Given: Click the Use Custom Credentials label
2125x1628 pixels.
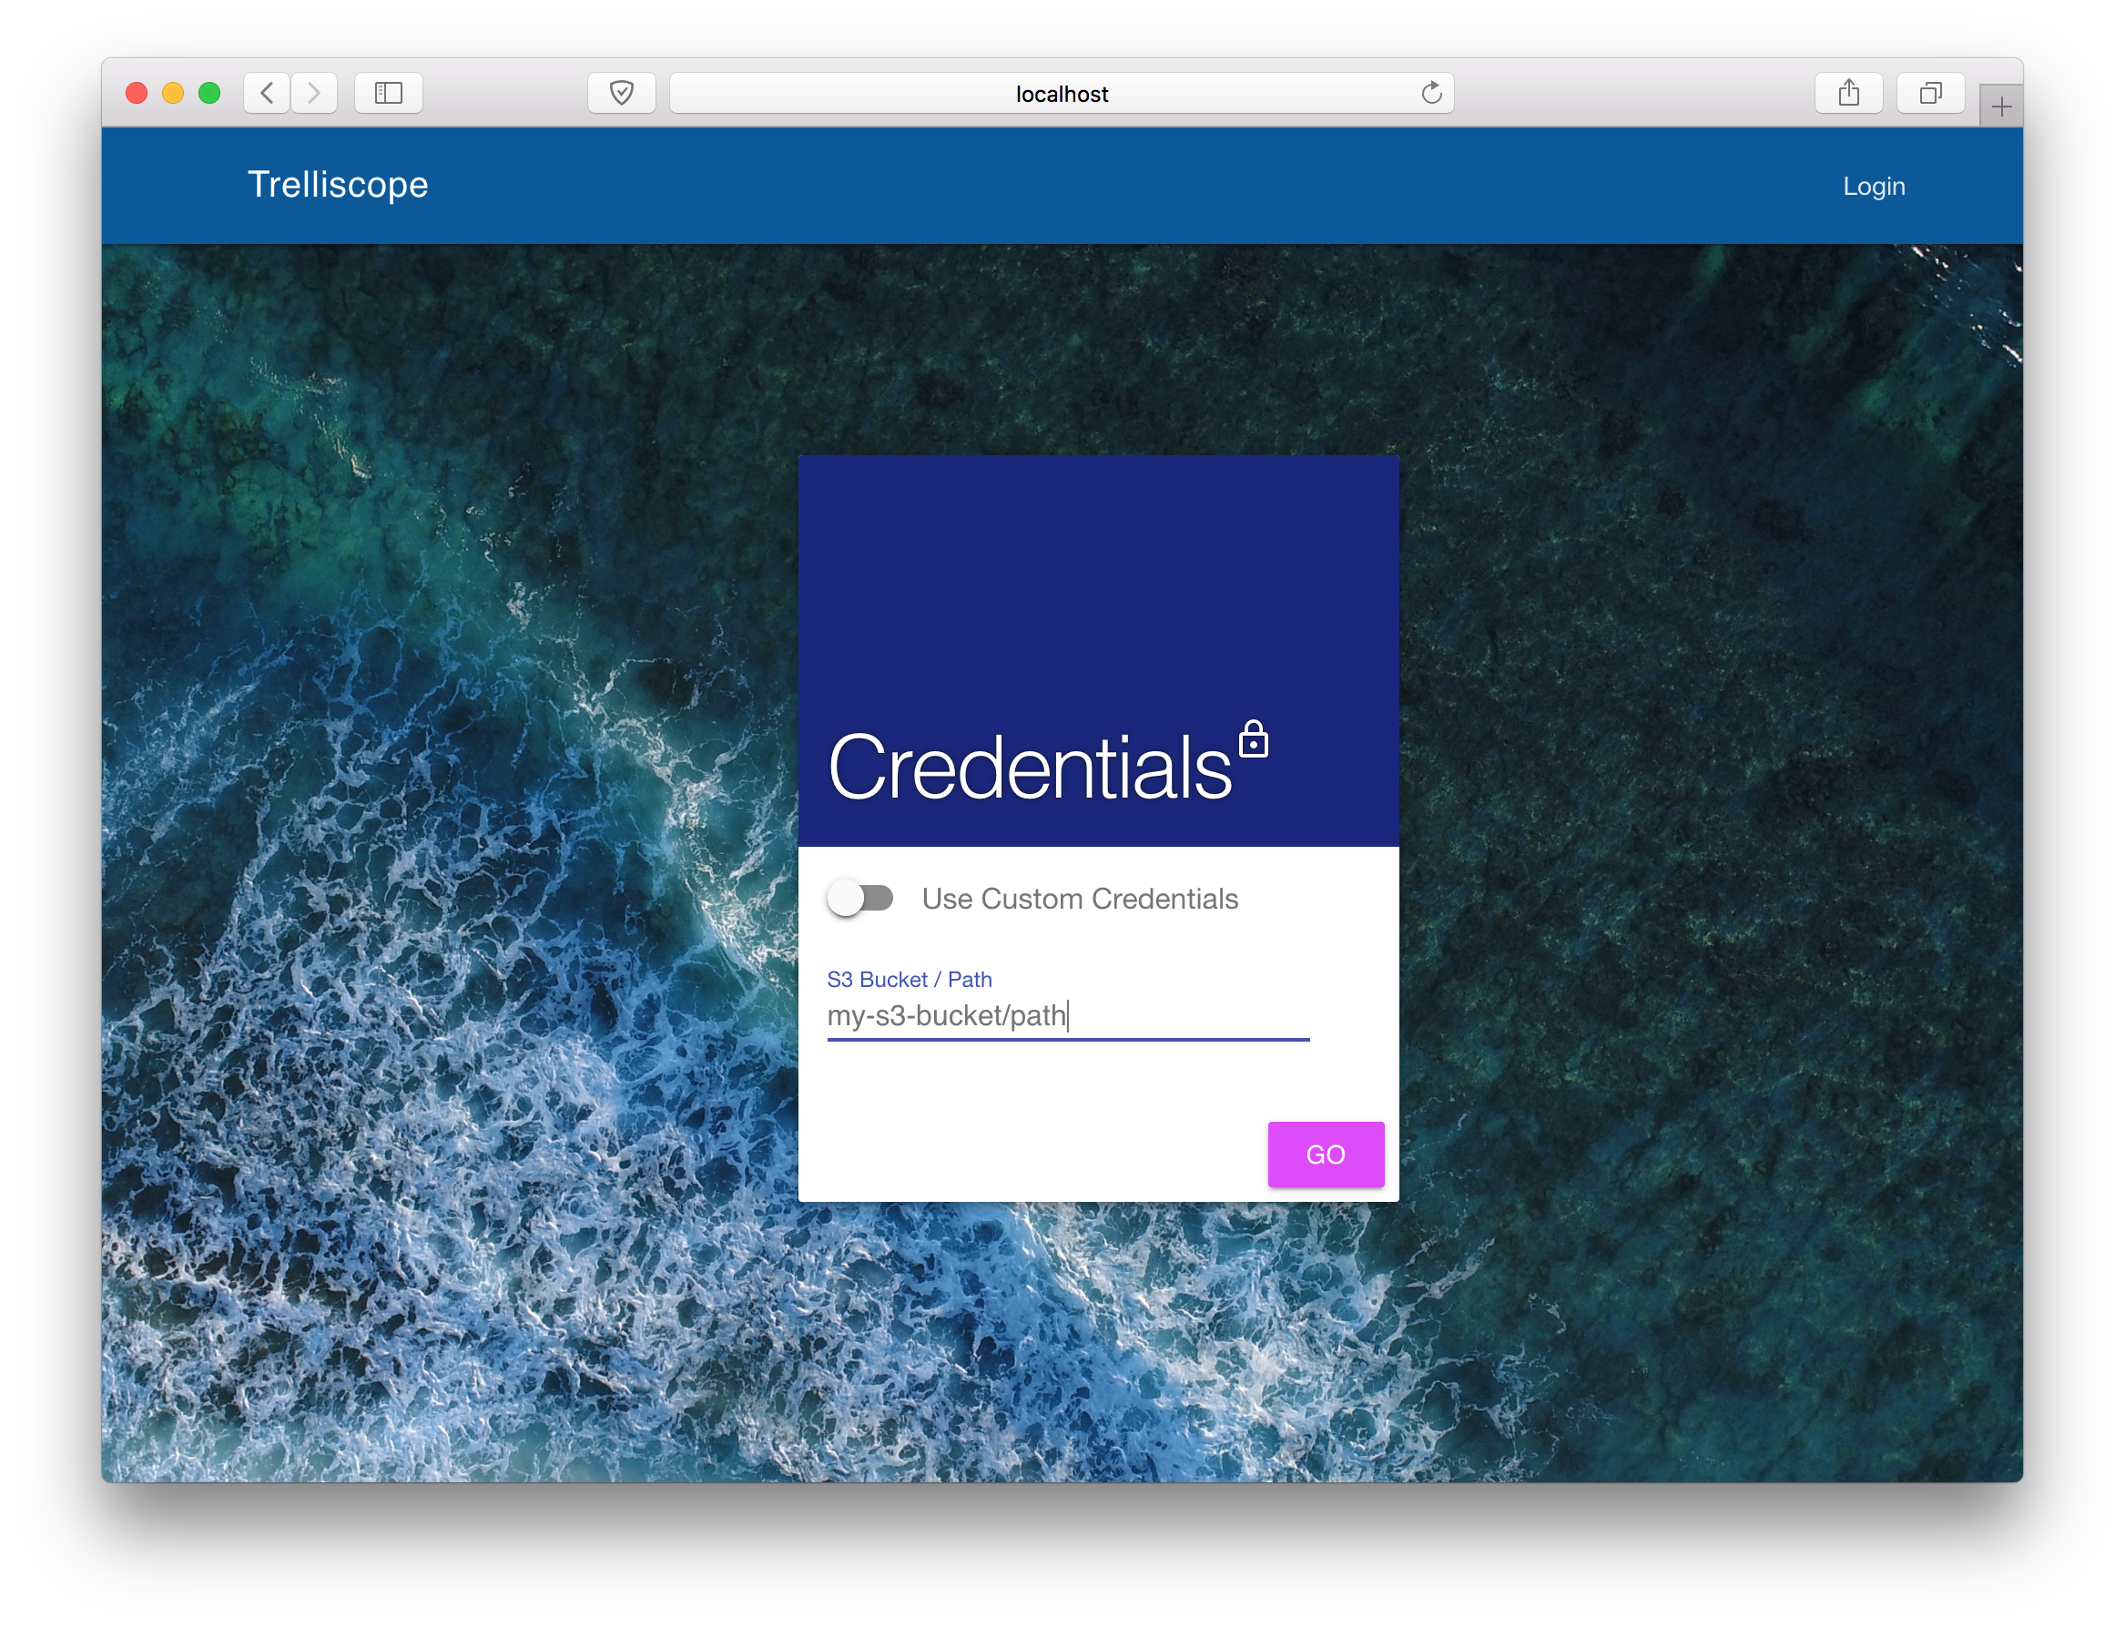Looking at the screenshot, I should click(x=1080, y=899).
